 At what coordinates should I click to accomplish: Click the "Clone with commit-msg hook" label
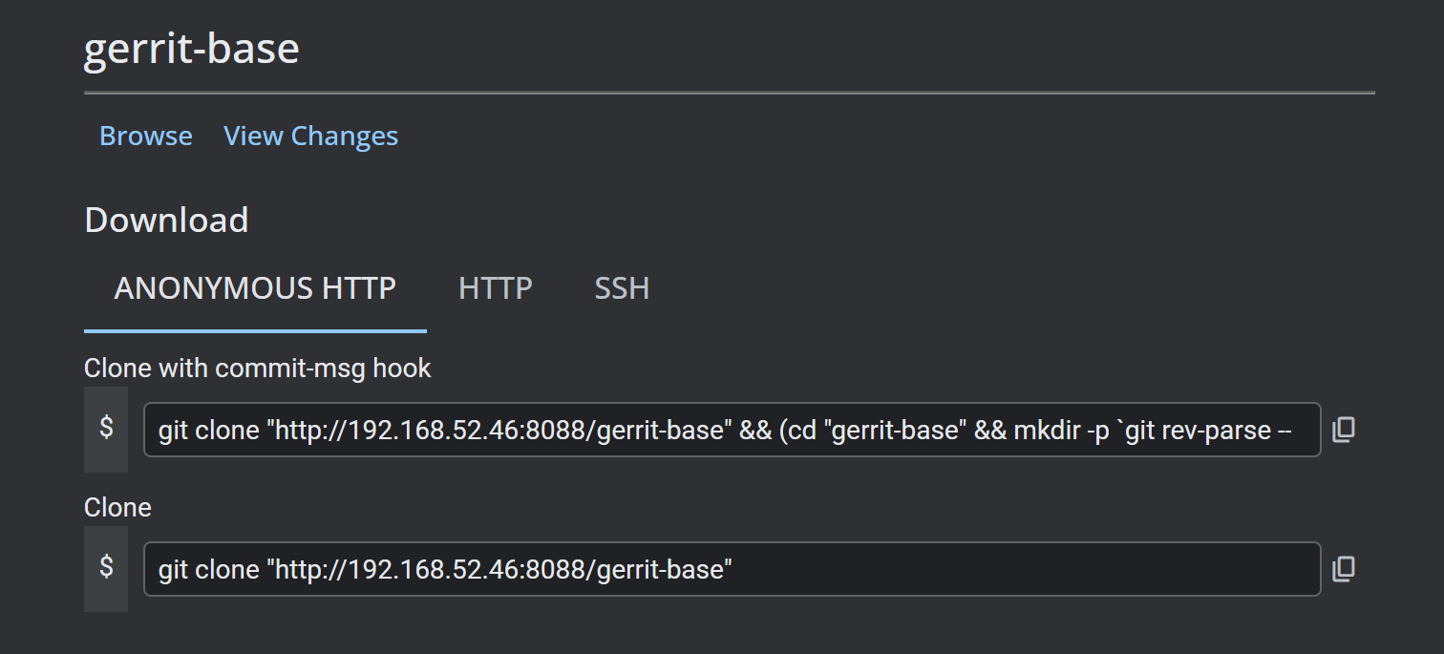pyautogui.click(x=258, y=368)
